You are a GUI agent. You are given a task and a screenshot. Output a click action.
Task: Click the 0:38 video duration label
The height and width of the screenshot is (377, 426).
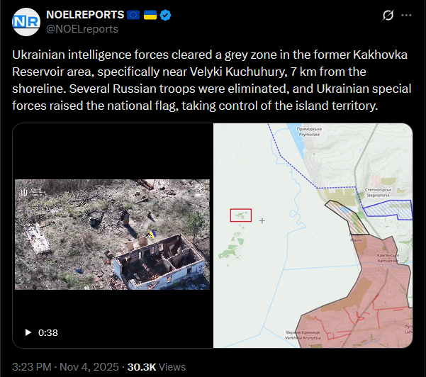(48, 332)
